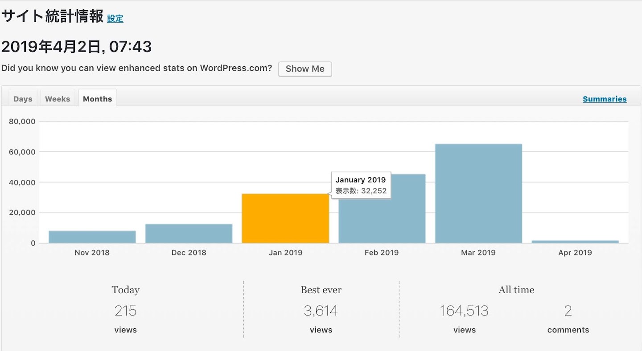The image size is (642, 351).
Task: Click the Nov 2018 axis label
Action: (92, 253)
